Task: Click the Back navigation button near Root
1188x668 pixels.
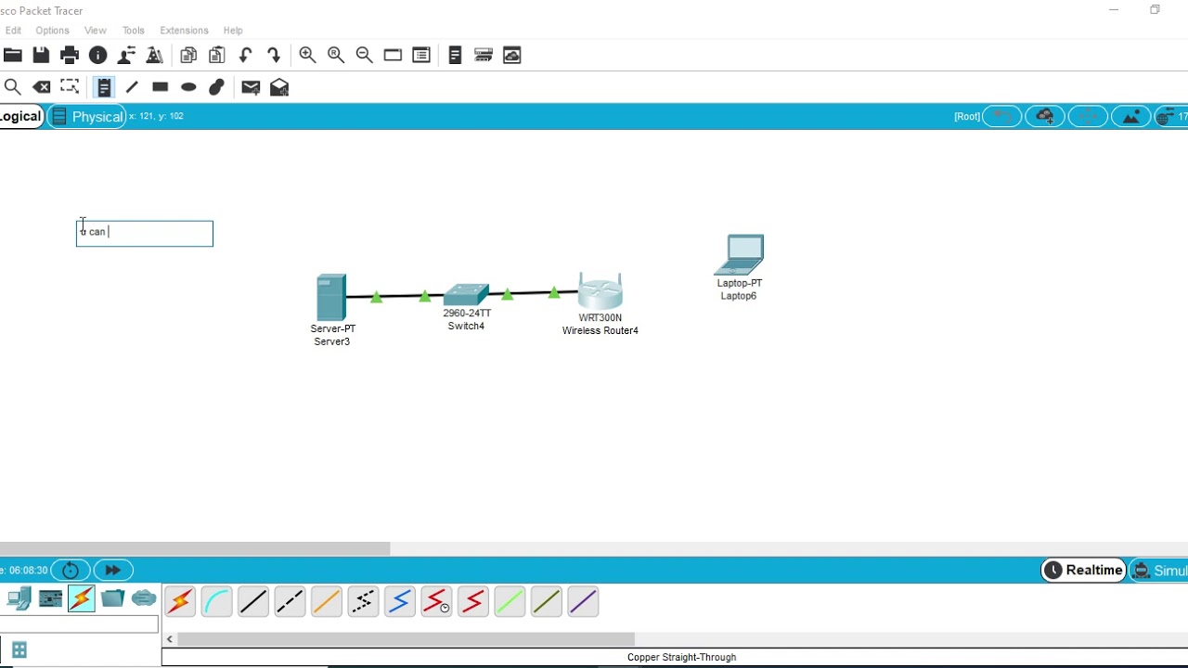Action: 1001,116
